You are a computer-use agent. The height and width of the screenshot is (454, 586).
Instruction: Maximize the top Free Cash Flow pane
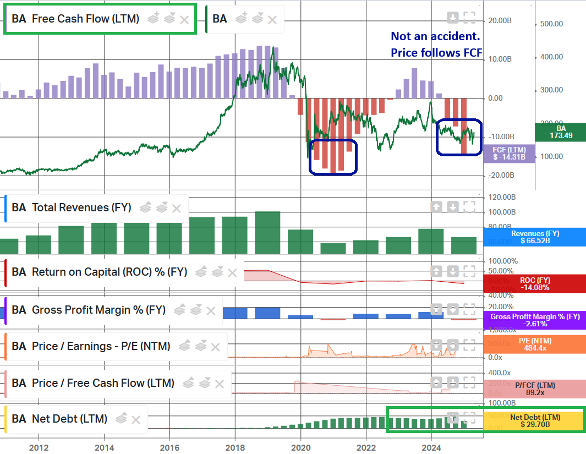point(469,18)
